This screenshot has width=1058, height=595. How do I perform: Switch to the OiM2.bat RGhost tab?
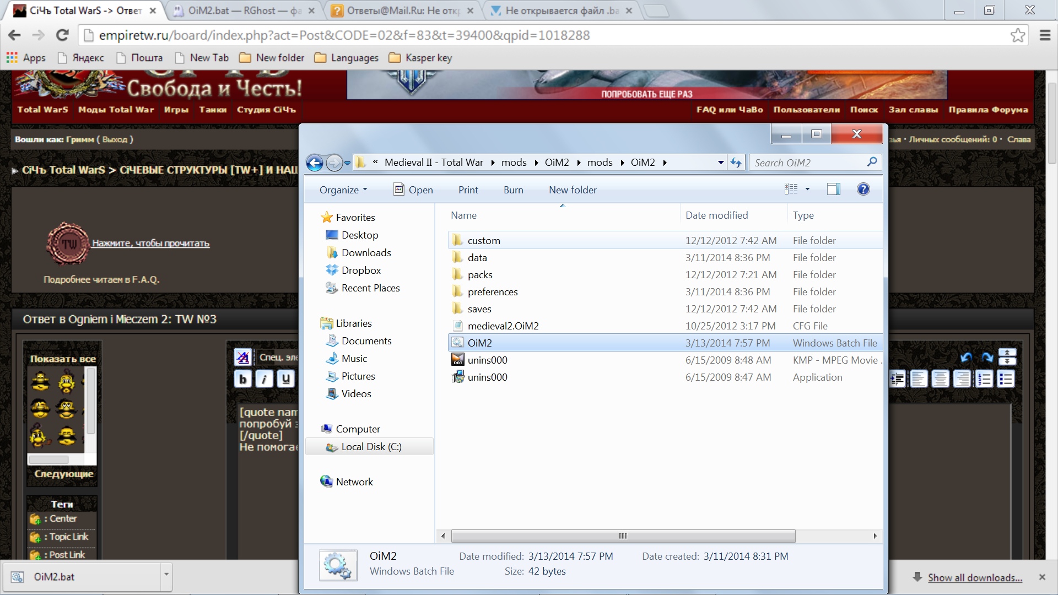[244, 10]
